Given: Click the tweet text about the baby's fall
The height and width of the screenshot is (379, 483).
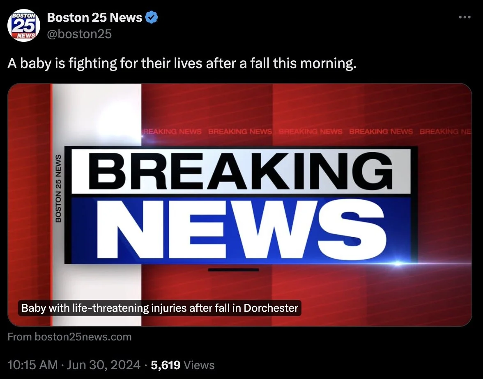Looking at the screenshot, I should pos(182,63).
